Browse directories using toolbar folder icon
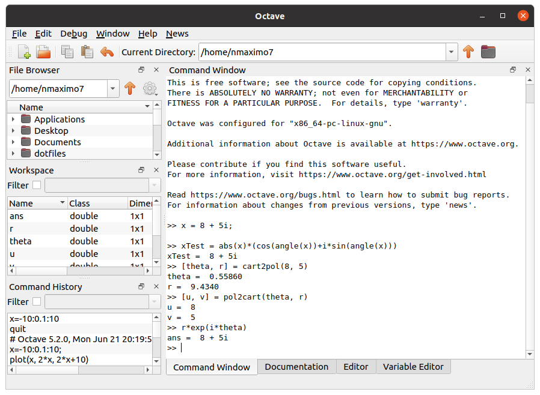Viewport: 540px width, 395px height. point(488,52)
